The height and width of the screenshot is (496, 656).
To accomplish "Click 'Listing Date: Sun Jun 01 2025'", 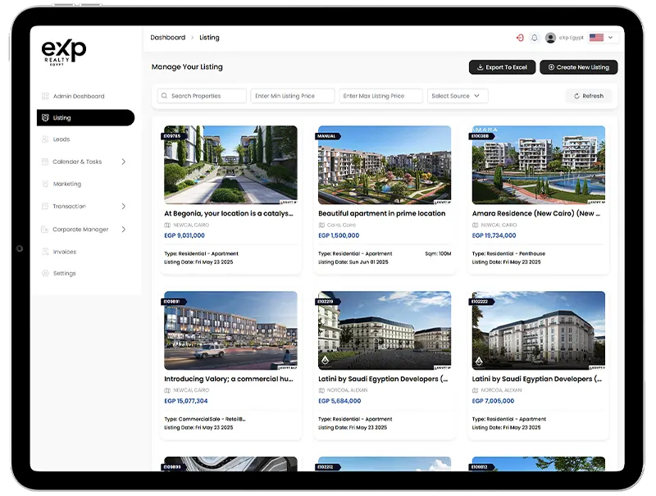I will (353, 262).
